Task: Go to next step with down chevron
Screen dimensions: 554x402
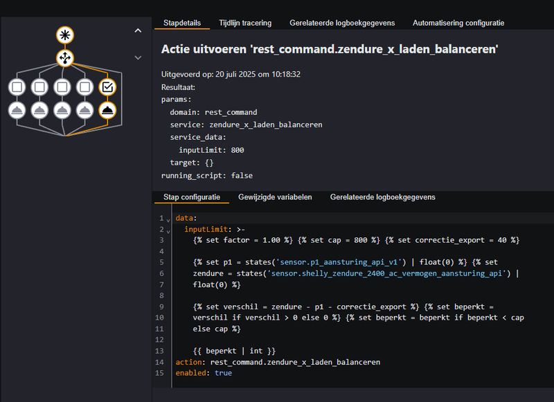Action: (x=138, y=57)
